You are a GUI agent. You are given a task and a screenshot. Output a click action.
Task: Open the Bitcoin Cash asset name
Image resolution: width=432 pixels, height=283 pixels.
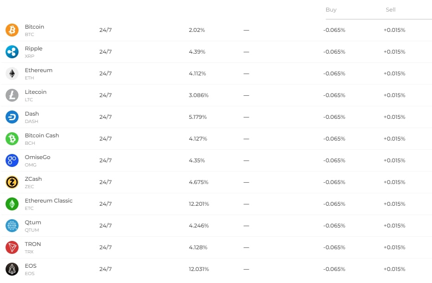click(42, 135)
